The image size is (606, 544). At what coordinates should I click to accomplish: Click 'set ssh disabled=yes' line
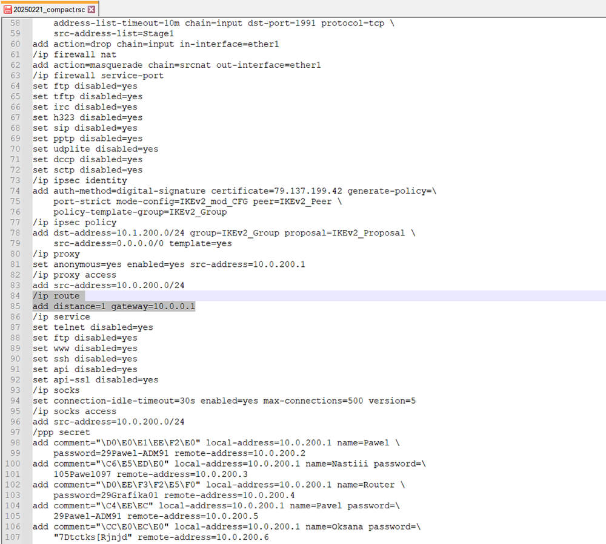pos(85,359)
